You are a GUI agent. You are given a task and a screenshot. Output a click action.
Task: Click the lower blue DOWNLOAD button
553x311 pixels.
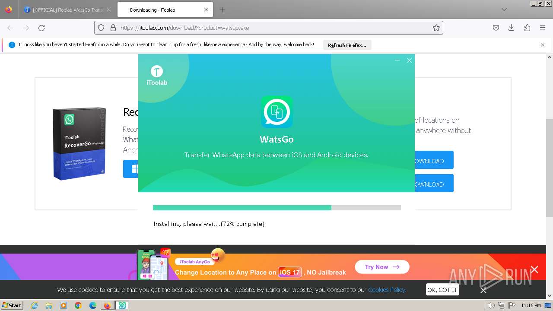(x=434, y=184)
